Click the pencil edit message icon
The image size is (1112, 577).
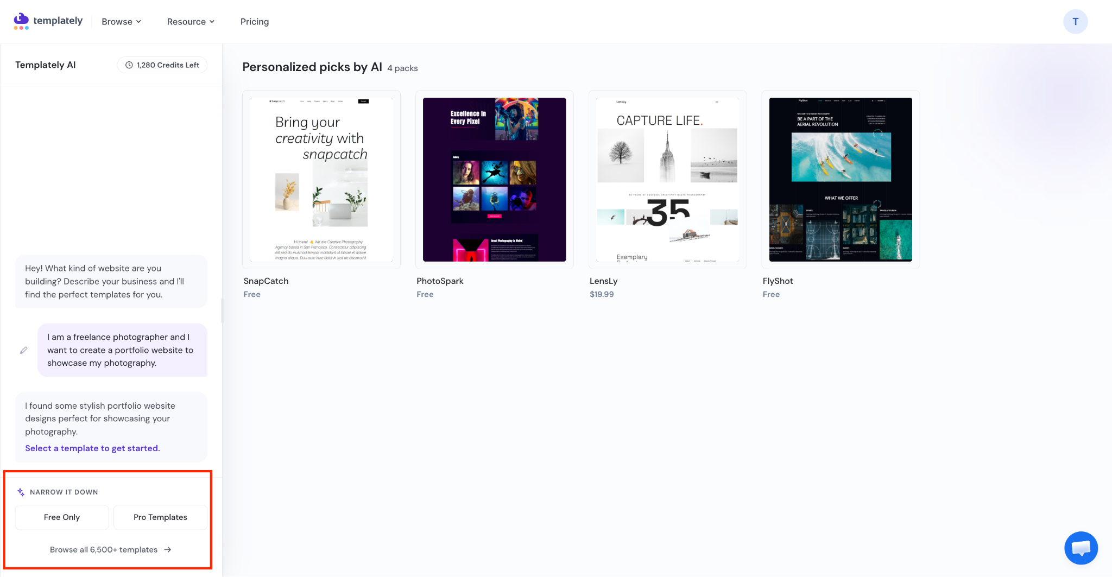[x=24, y=350]
